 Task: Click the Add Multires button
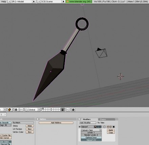point(56,123)
